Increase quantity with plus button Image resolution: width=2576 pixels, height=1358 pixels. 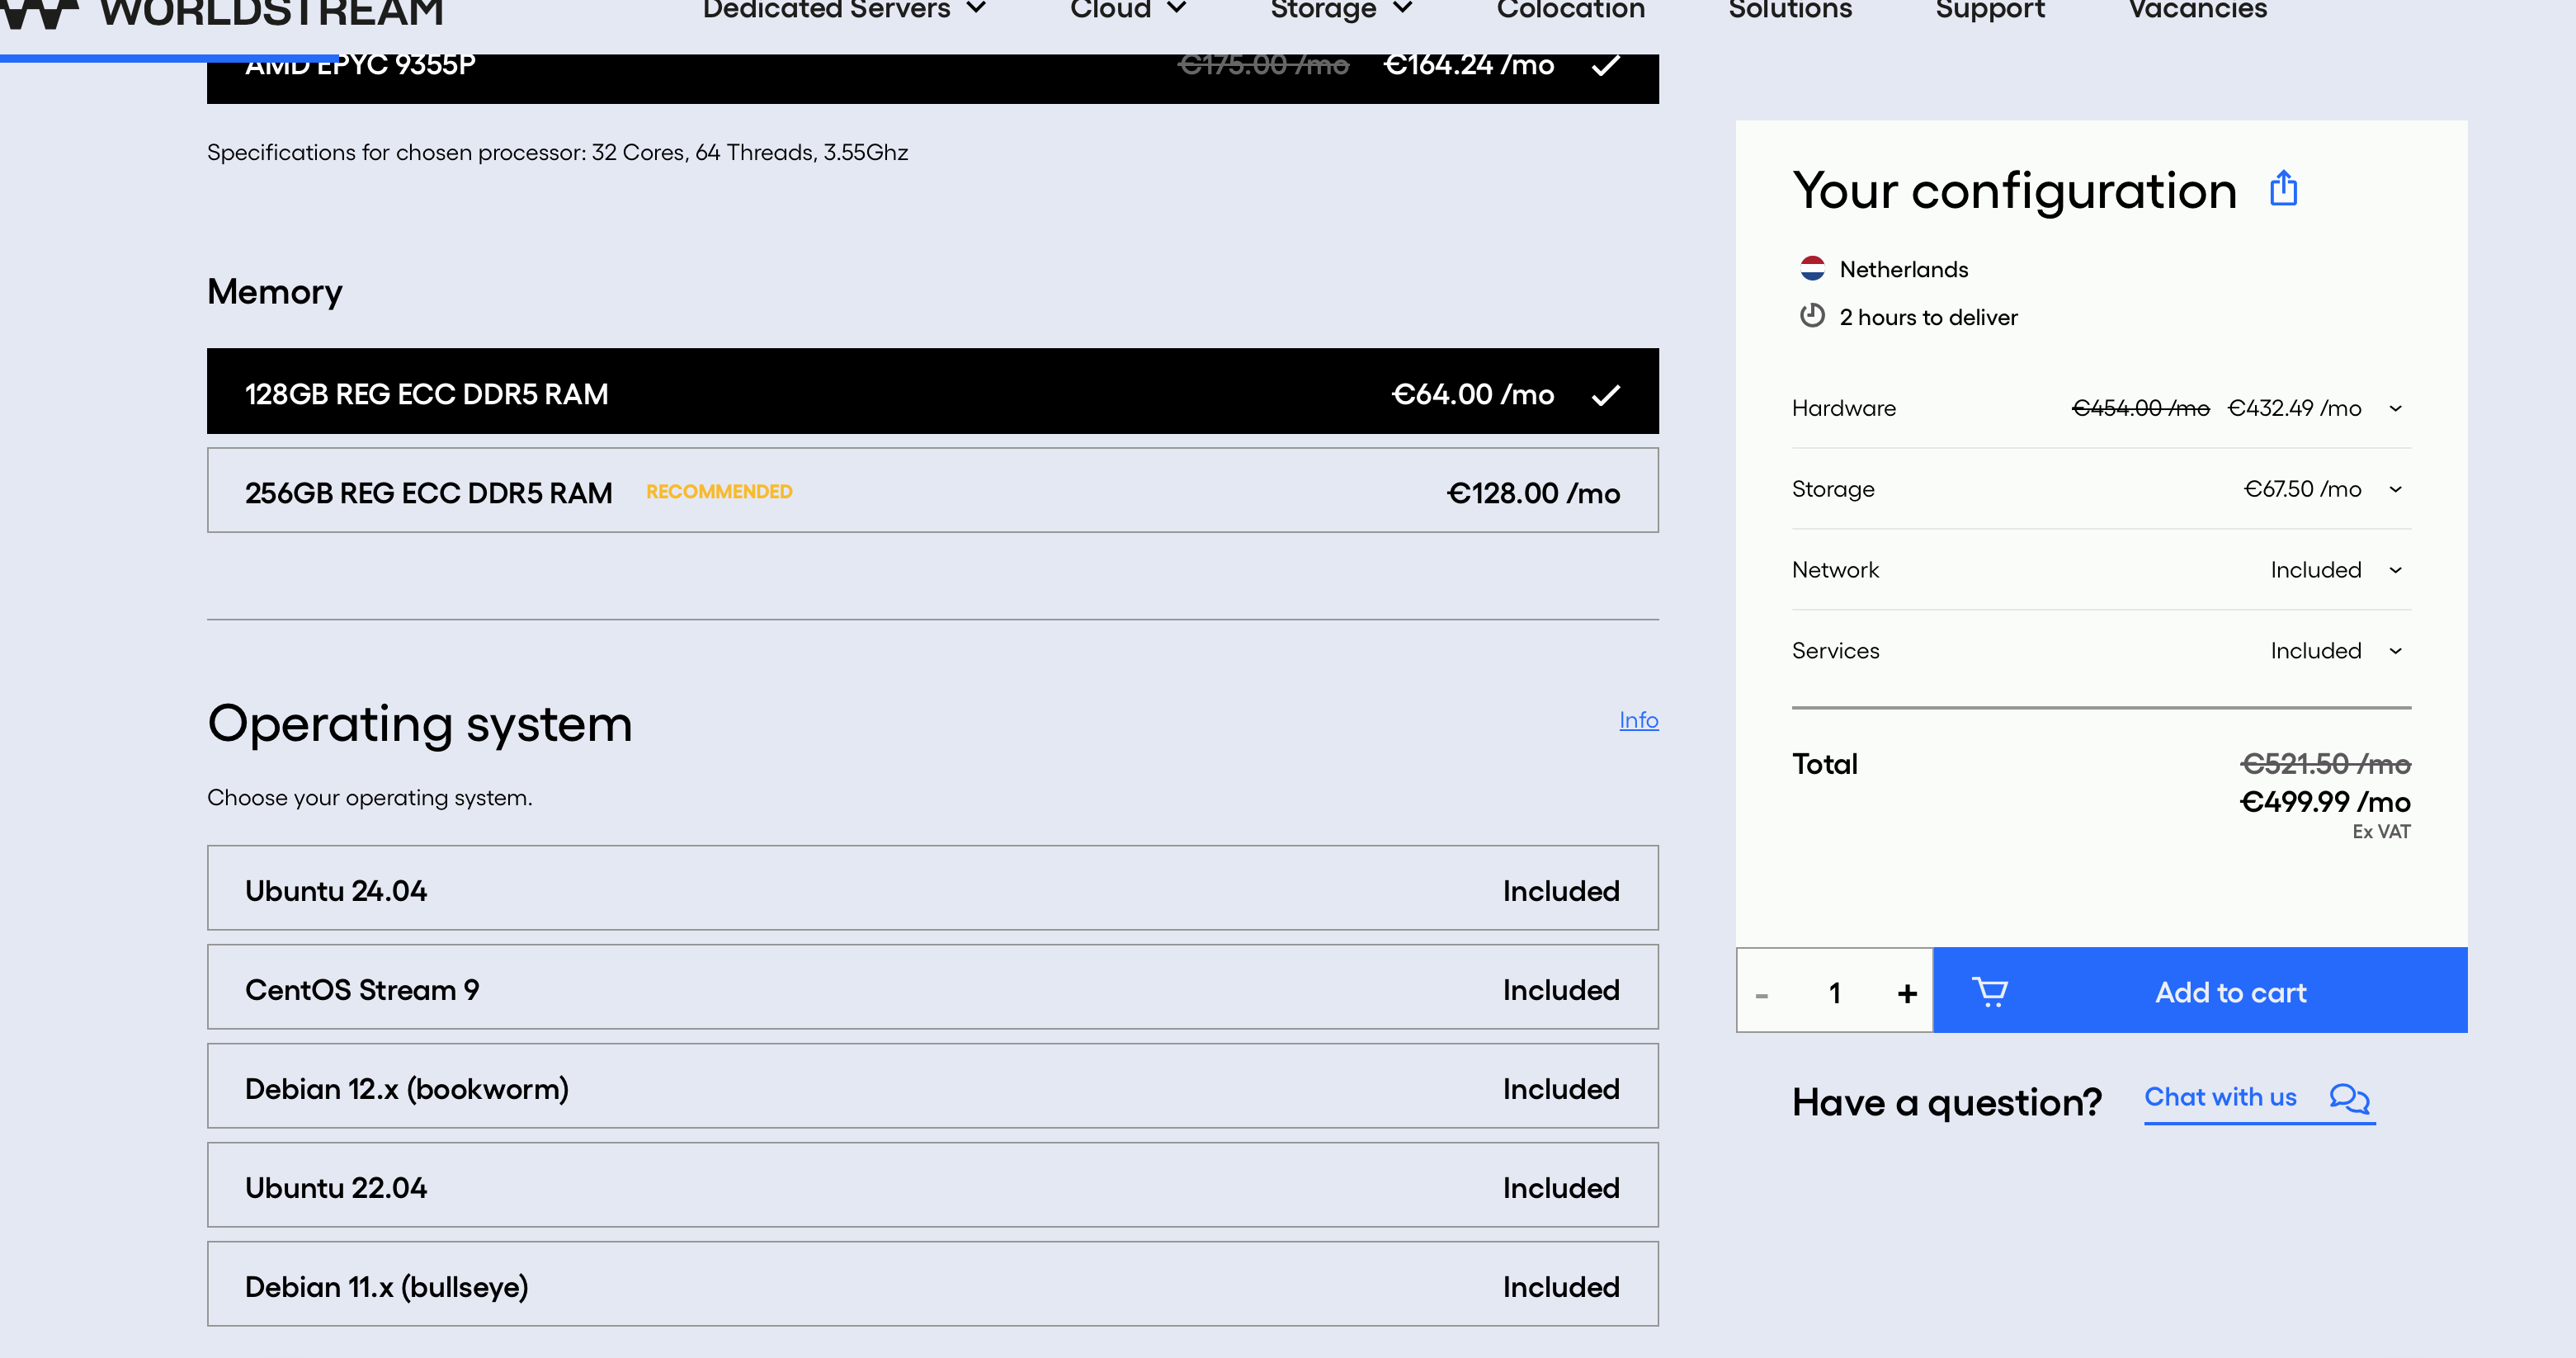click(x=1907, y=993)
